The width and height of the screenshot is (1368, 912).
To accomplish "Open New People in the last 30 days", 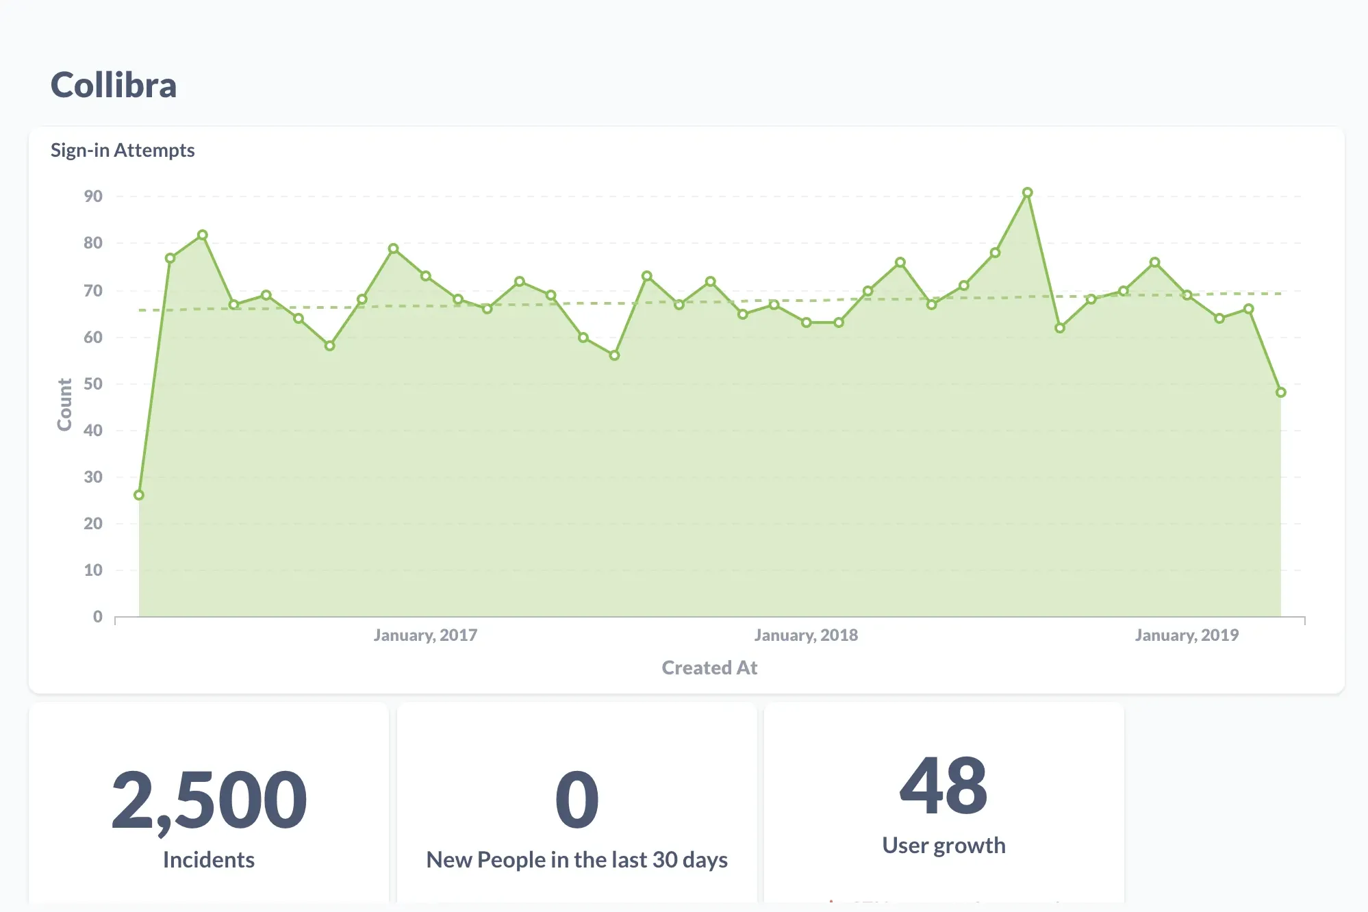I will 577,860.
